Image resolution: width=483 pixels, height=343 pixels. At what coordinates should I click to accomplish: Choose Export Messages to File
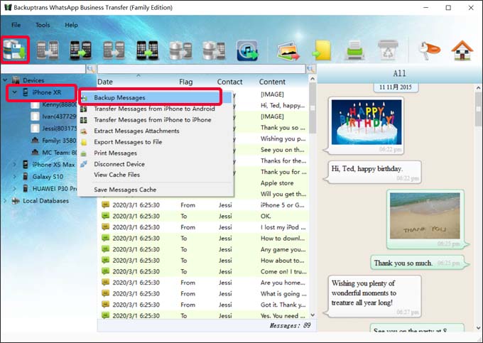155,142
